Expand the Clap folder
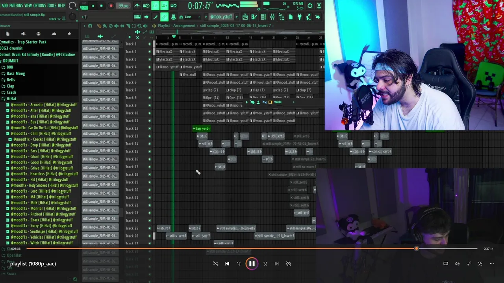 tap(10, 86)
